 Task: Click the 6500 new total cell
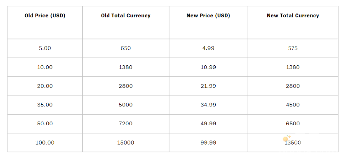[x=293, y=124]
